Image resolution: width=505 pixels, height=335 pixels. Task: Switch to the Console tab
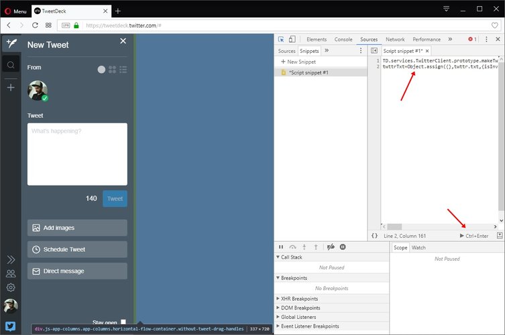click(x=343, y=40)
